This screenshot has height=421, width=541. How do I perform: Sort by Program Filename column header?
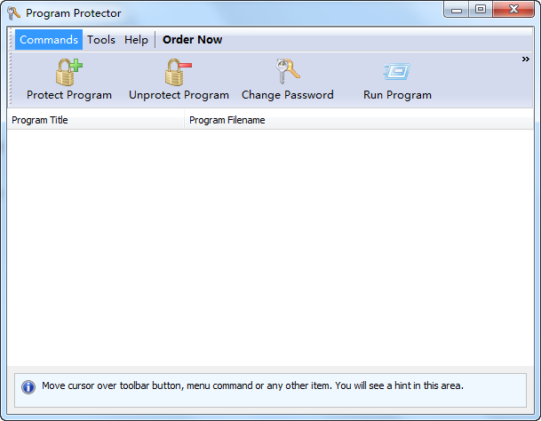(x=359, y=120)
